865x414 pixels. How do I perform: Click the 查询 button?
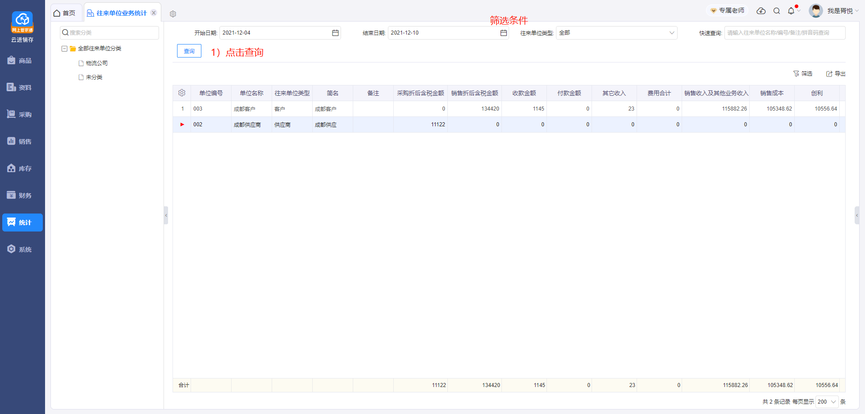click(x=189, y=51)
